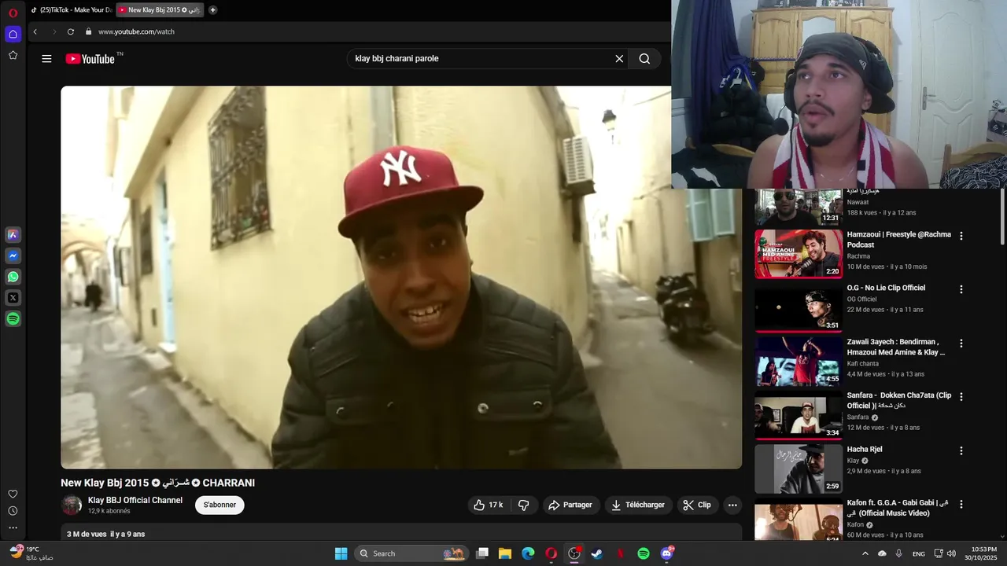Open Nawaat video thumbnail
The width and height of the screenshot is (1007, 566).
[x=799, y=207]
